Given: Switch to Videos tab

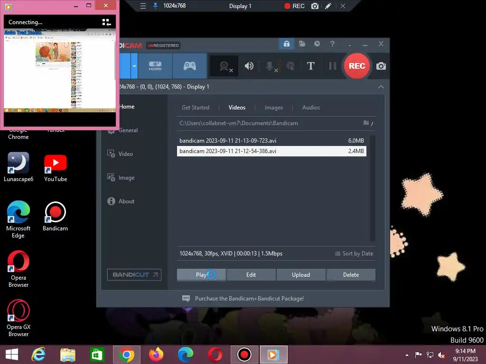Looking at the screenshot, I should click(237, 108).
